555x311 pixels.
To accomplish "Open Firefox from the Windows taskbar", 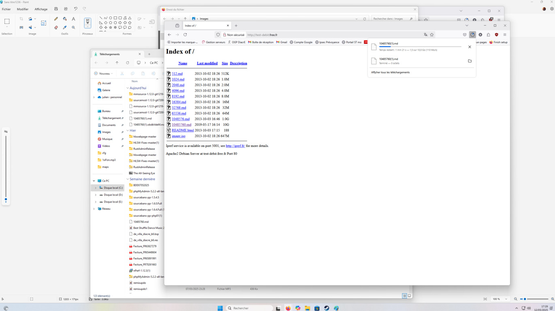I will tap(288, 308).
